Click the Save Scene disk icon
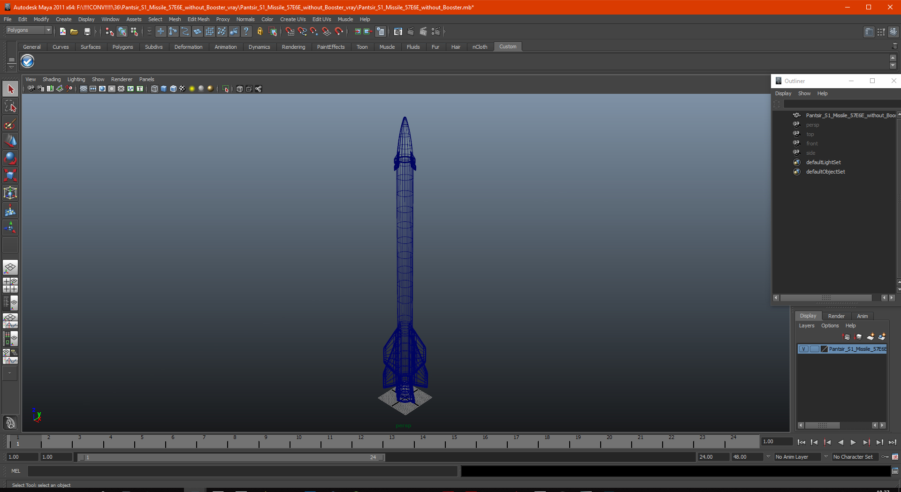Viewport: 901px width, 492px height. (x=87, y=31)
